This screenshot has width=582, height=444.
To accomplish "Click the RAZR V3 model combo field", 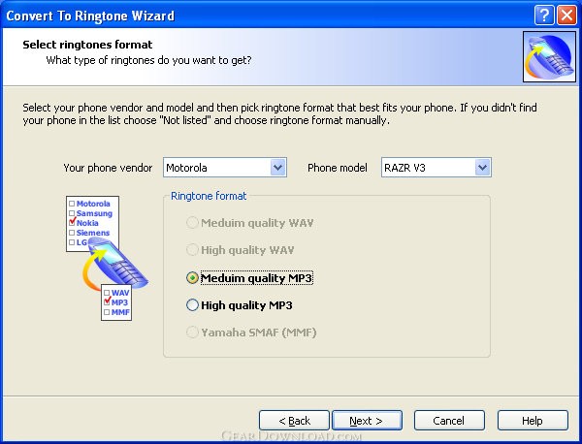I will click(436, 168).
